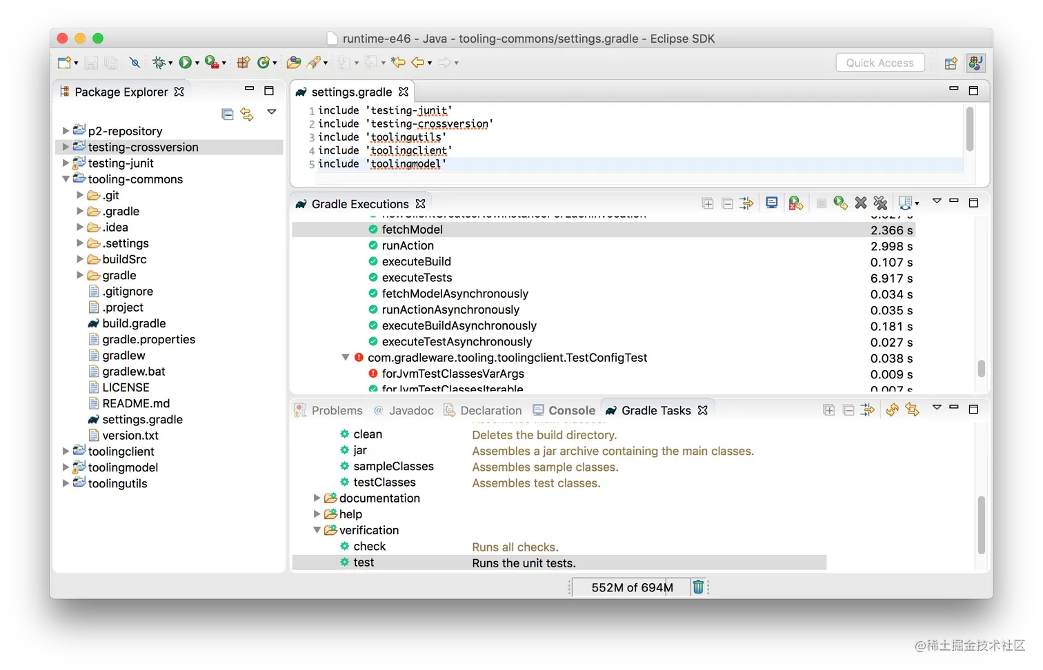1043x670 pixels.
Task: Click Switch to Console icon in Executions
Action: (x=772, y=203)
